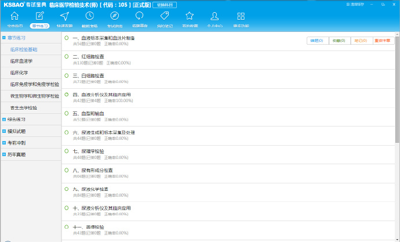
Task: Click the 笔记(0) button
Action: pyautogui.click(x=362, y=41)
